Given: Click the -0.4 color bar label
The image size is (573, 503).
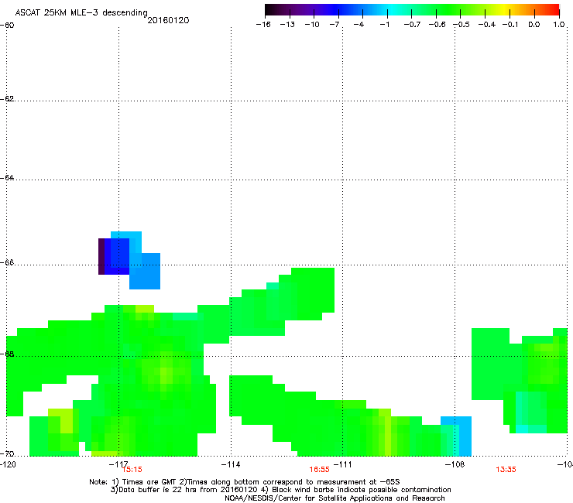Looking at the screenshot, I should coord(487,25).
